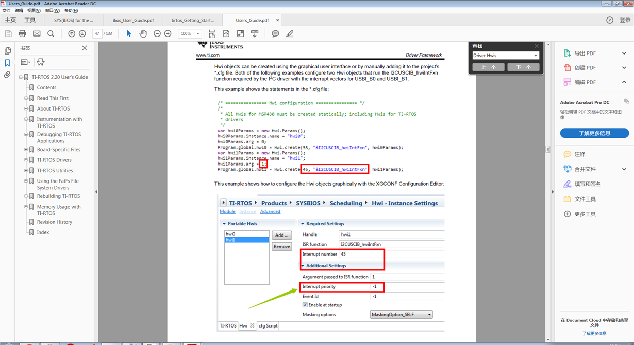The height and width of the screenshot is (345, 634).
Task: Open the Contents bookmark
Action: (x=46, y=87)
